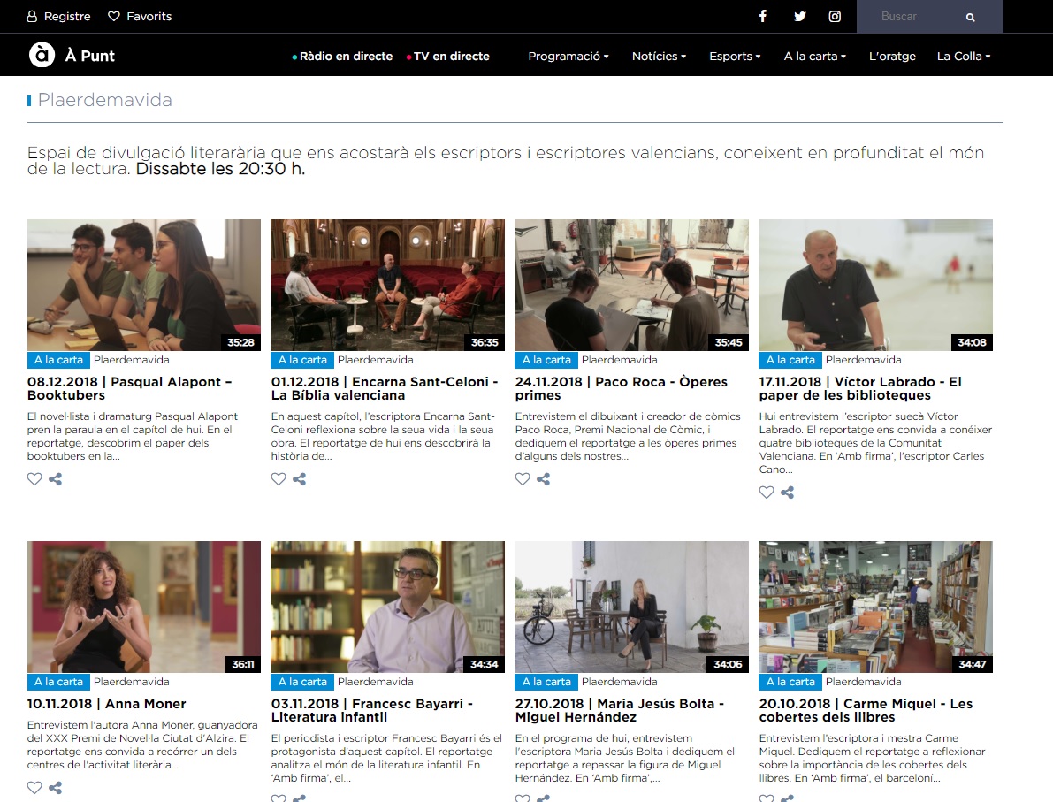This screenshot has height=802, width=1053.
Task: Open title '27.10.2018 | Maria Jesús Bolta - Miguel Hernández'
Action: click(620, 710)
